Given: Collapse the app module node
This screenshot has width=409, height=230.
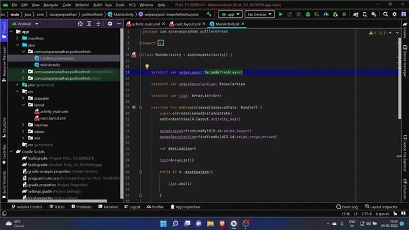Looking at the screenshot, I should 12,32.
